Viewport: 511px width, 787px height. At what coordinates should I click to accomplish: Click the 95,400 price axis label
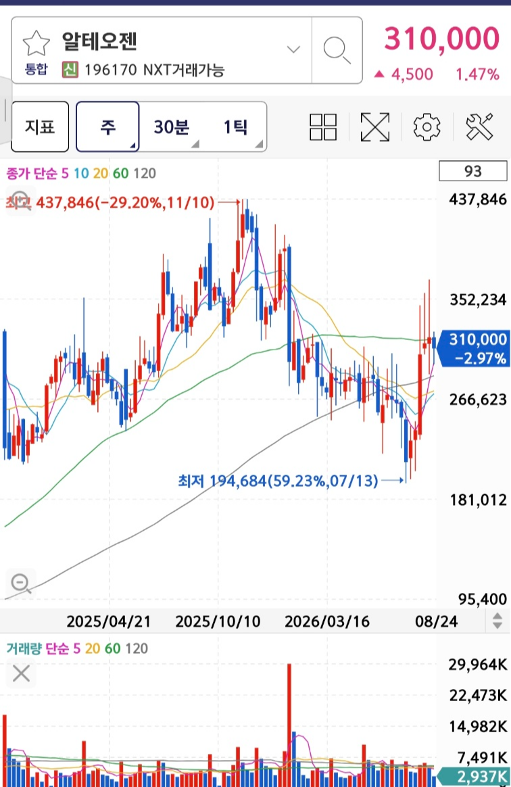[483, 599]
